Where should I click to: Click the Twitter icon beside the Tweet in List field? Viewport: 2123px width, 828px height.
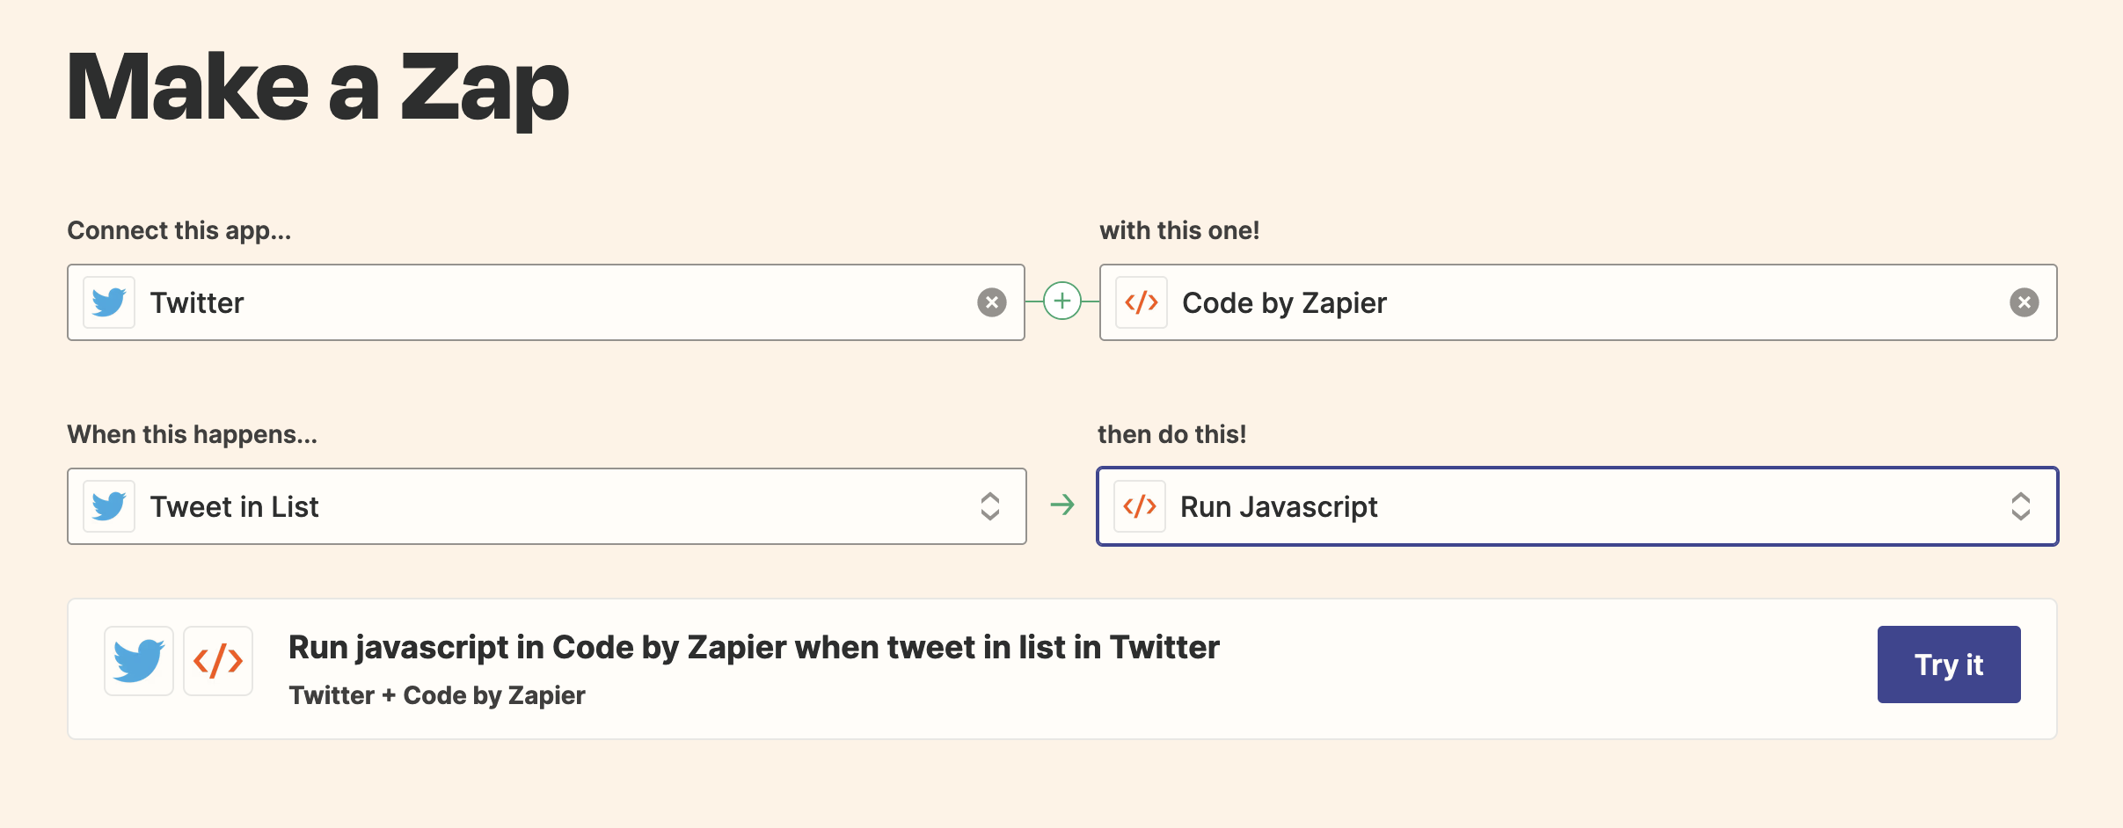(x=108, y=505)
